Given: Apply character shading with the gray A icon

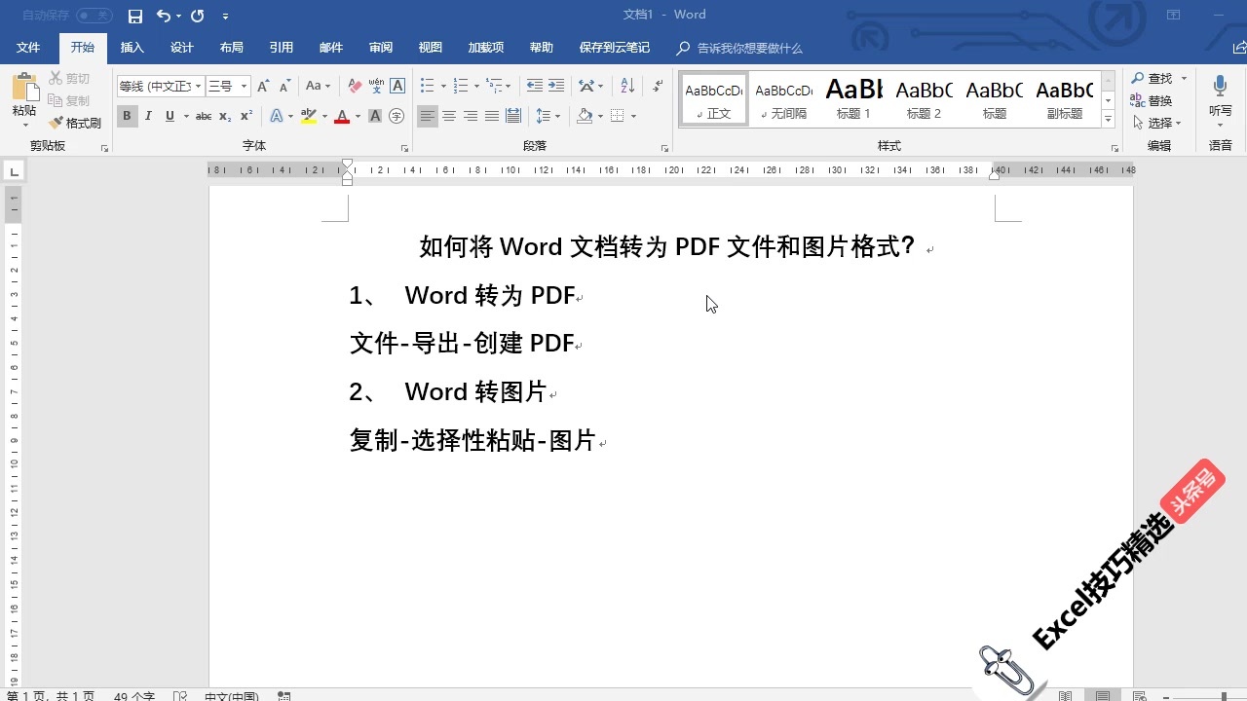Looking at the screenshot, I should 375,116.
